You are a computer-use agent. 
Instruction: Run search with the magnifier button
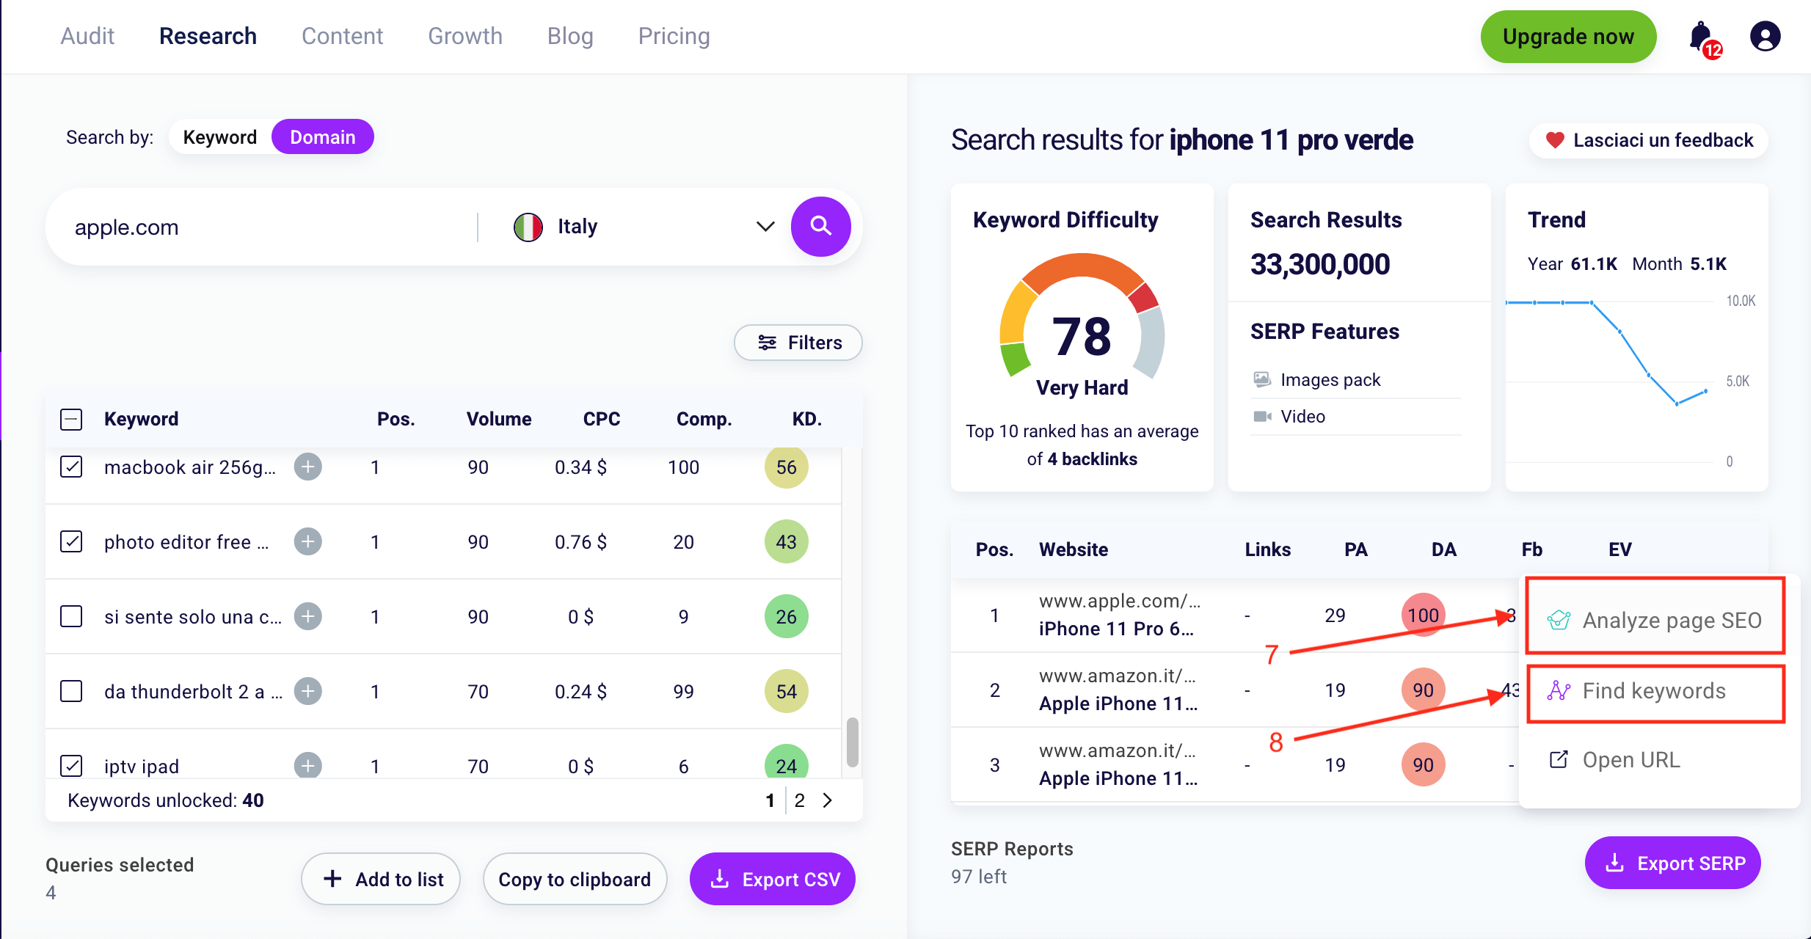(x=820, y=227)
